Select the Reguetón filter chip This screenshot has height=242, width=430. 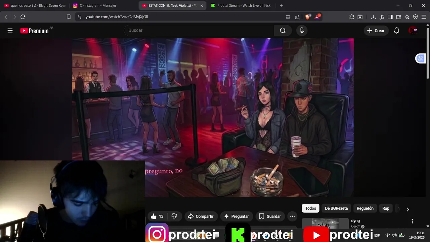click(x=365, y=208)
